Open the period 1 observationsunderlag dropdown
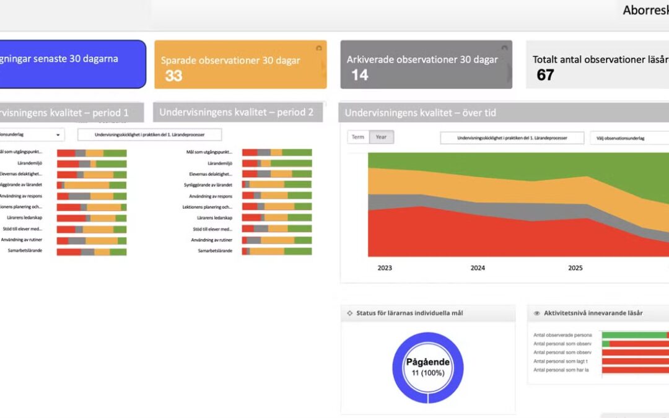The image size is (669, 418). tap(31, 134)
